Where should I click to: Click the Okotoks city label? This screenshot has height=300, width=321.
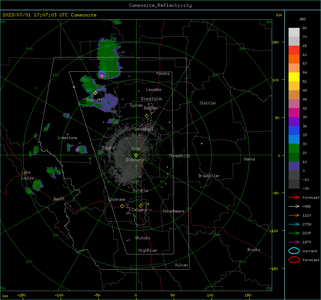click(143, 238)
